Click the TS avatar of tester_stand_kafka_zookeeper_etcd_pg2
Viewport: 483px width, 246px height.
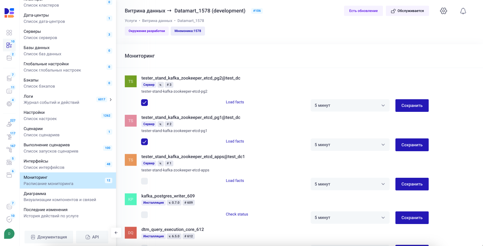[x=130, y=81]
